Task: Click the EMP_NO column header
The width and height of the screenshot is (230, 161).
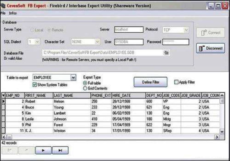Action: pyautogui.click(x=15, y=96)
